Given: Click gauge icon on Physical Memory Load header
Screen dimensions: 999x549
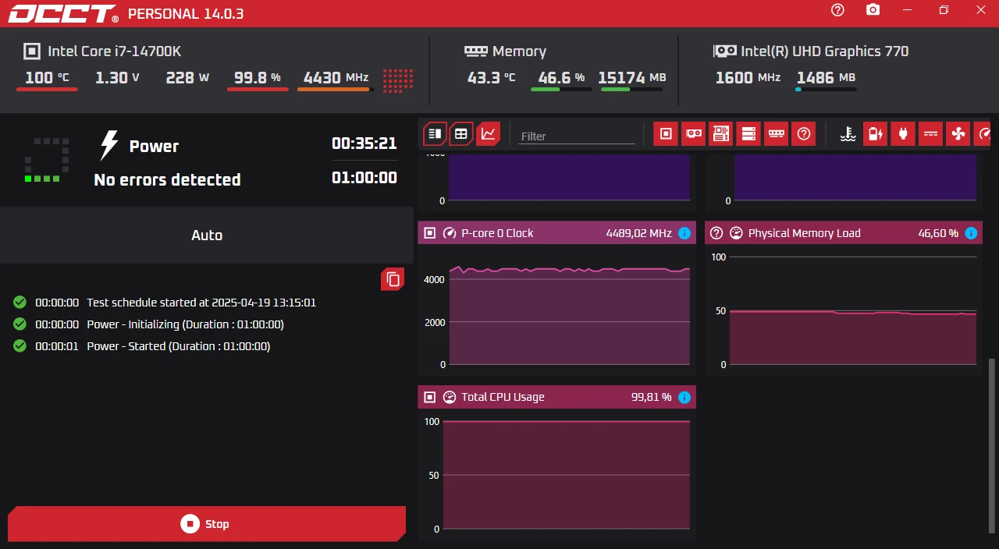Looking at the screenshot, I should (736, 233).
